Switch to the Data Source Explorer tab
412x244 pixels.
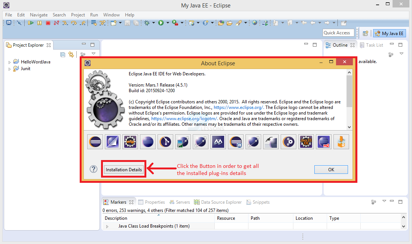pos(218,202)
